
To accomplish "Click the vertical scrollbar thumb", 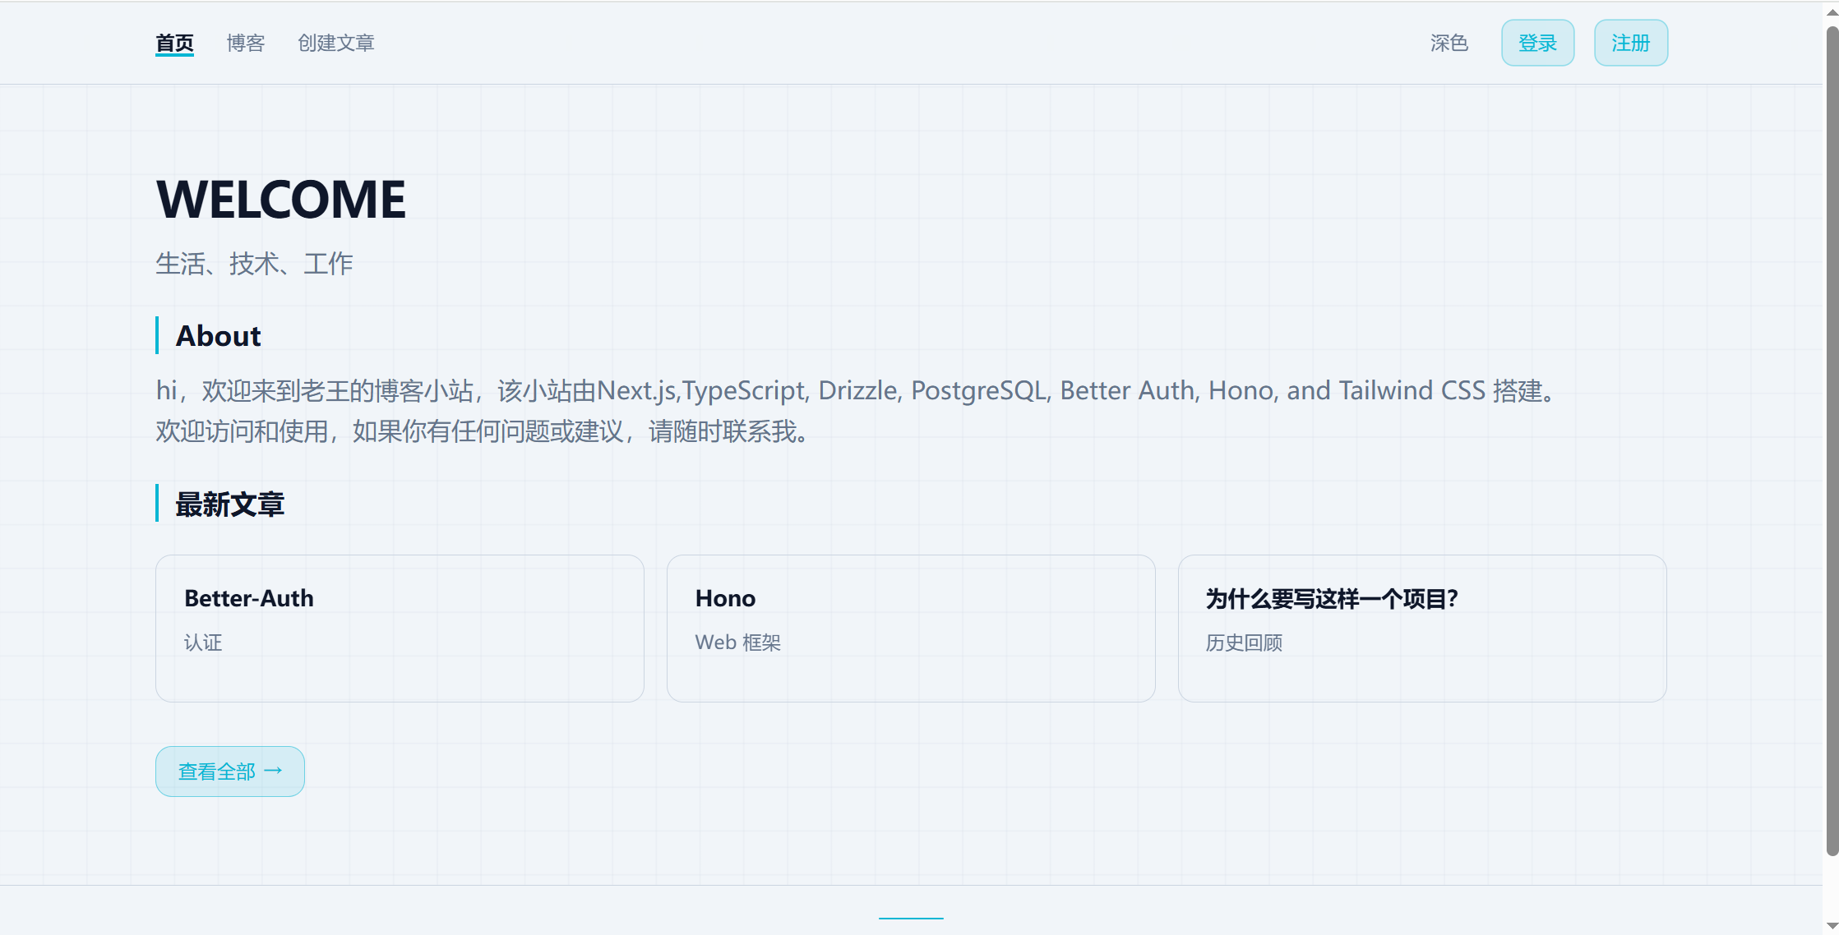I will click(x=1832, y=440).
